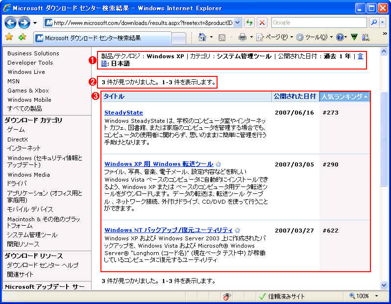Click the privacy report status bar icon

coord(227,296)
